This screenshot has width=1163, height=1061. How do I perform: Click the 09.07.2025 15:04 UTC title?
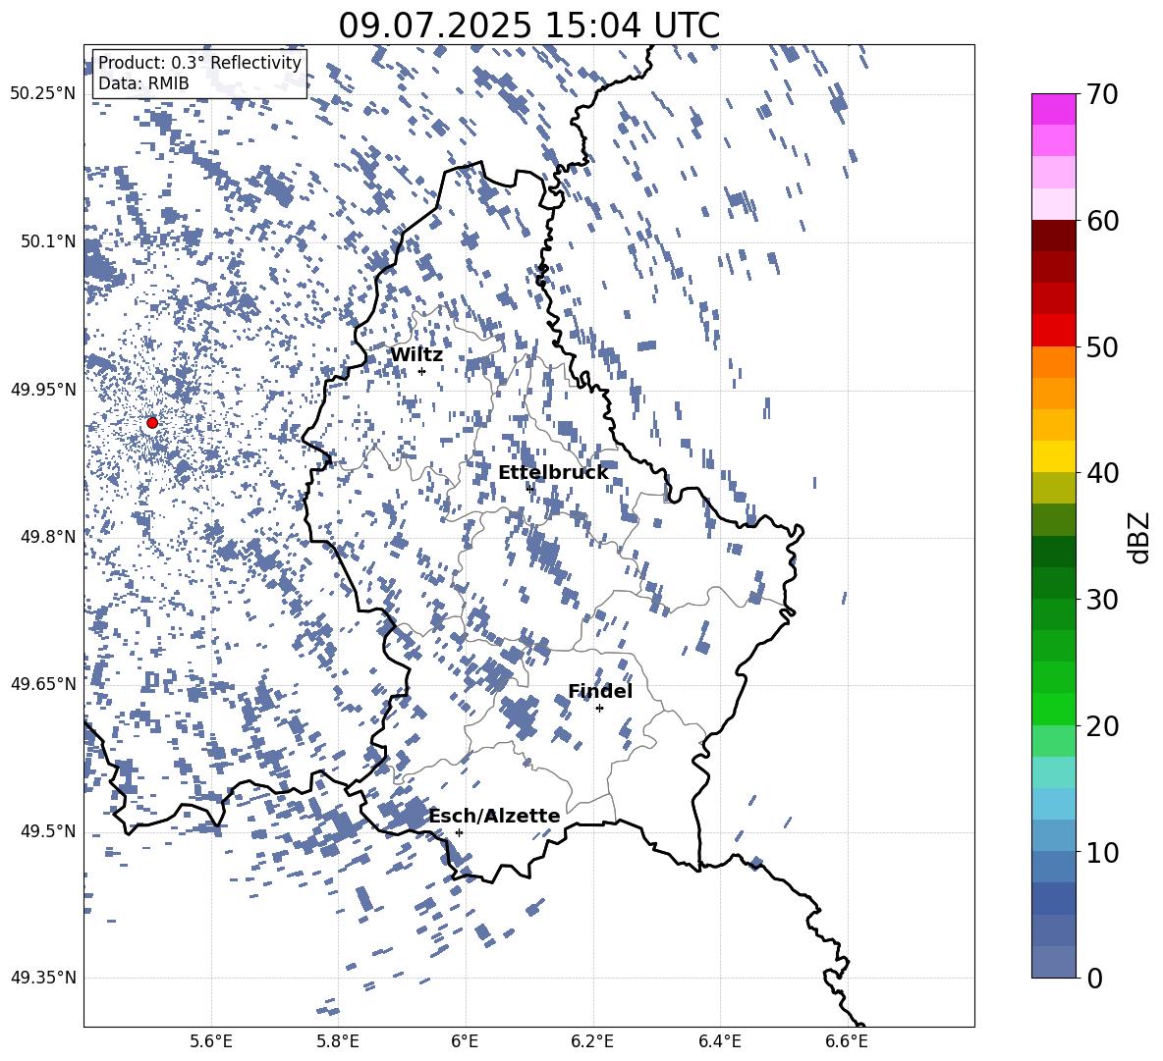[528, 25]
